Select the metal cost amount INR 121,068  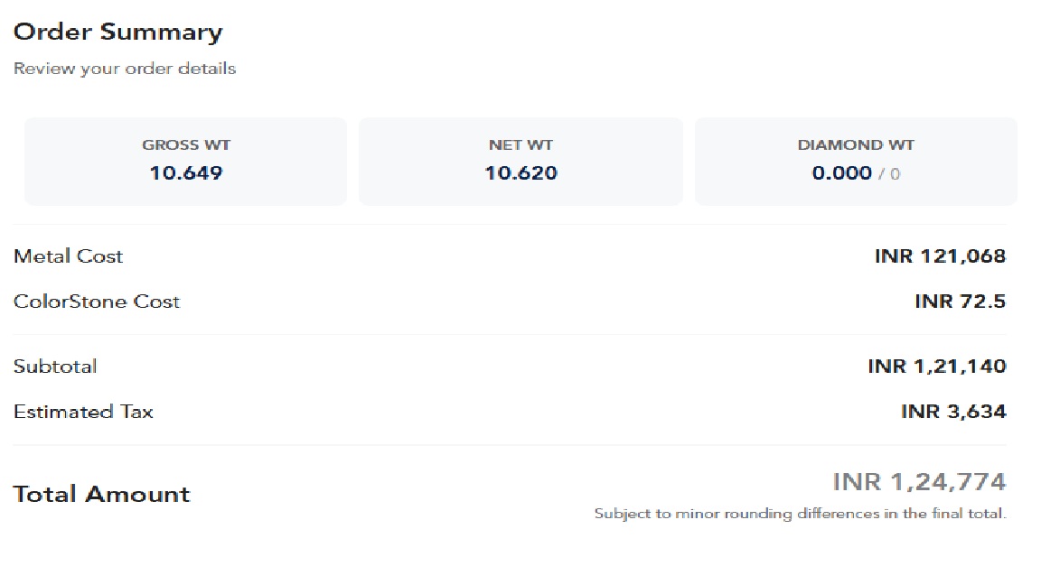[x=940, y=256]
